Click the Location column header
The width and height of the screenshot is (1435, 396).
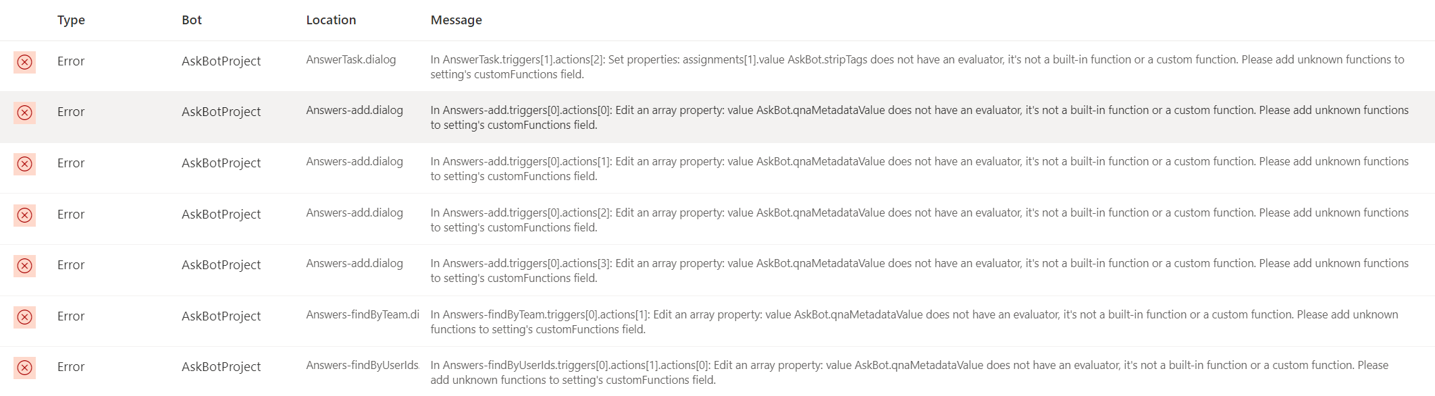pos(331,20)
